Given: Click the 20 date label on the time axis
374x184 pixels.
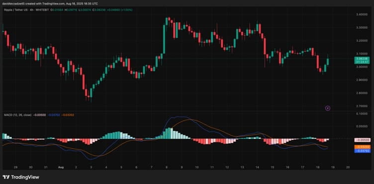Looking at the screenshot, I should [x=348, y=167].
